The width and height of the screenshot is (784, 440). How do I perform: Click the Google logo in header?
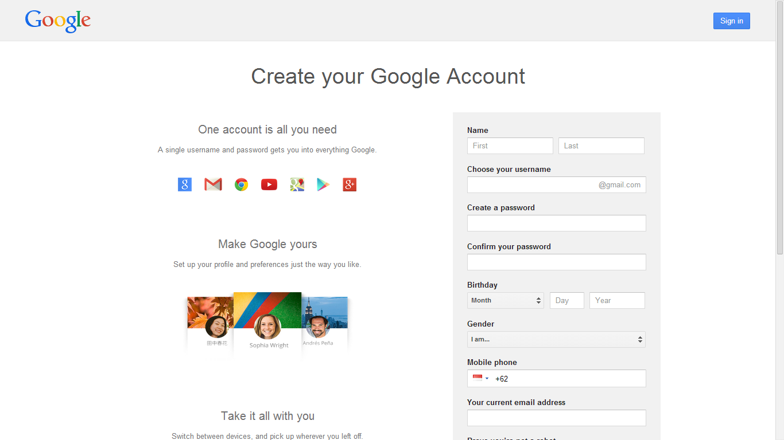coord(58,21)
